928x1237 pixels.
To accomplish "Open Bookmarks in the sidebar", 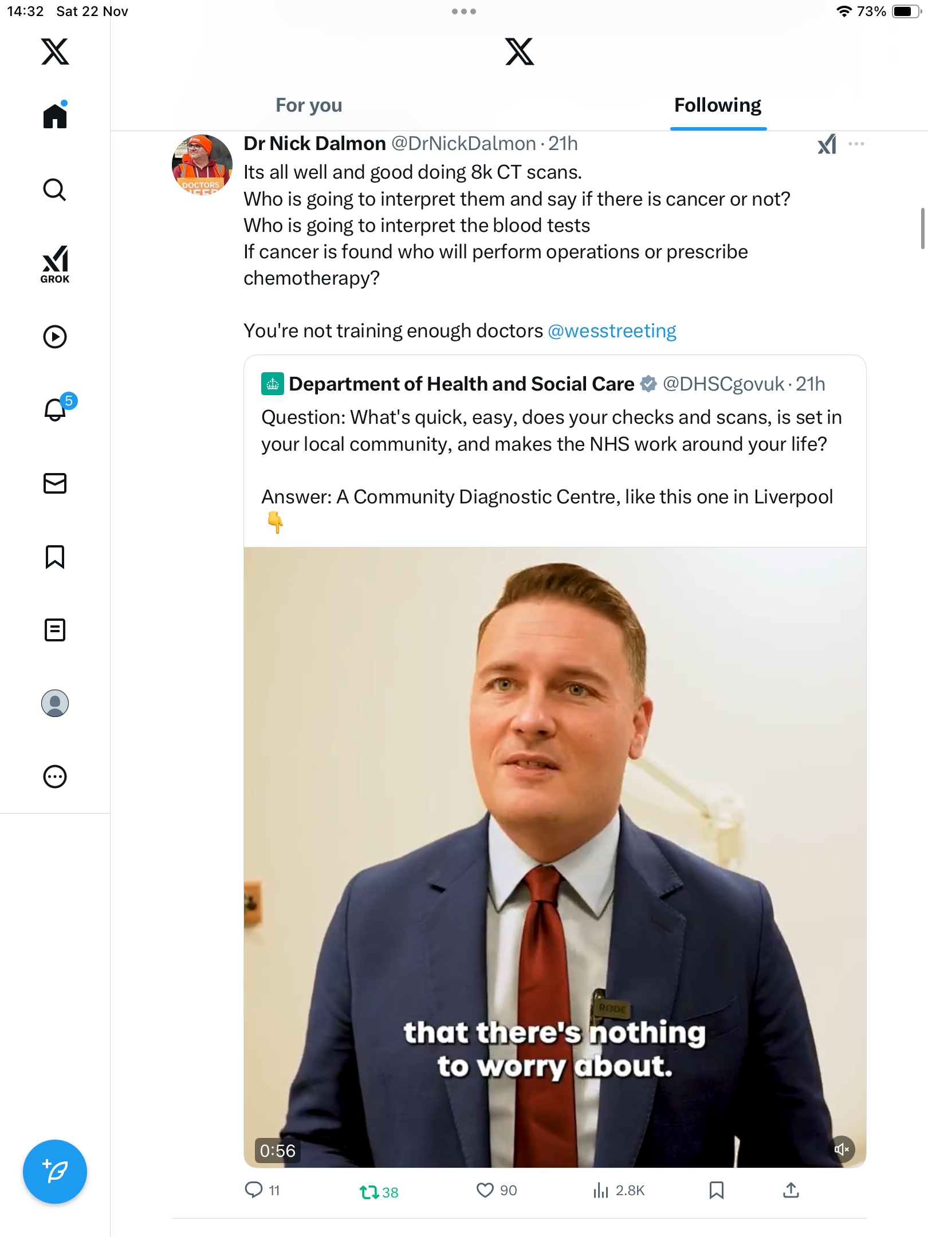I will pyautogui.click(x=55, y=557).
